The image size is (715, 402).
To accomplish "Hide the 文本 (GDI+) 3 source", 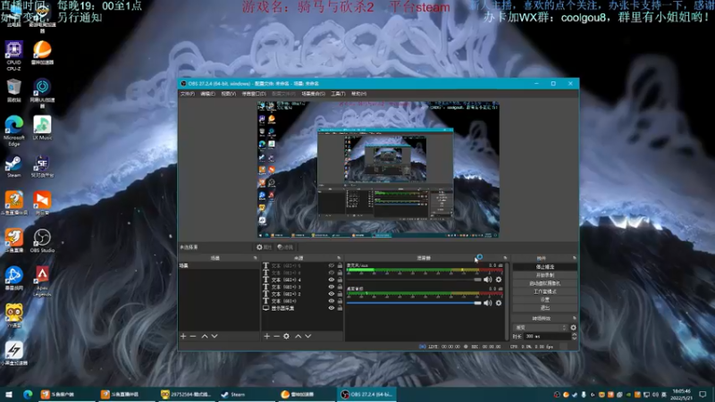I will point(331,287).
